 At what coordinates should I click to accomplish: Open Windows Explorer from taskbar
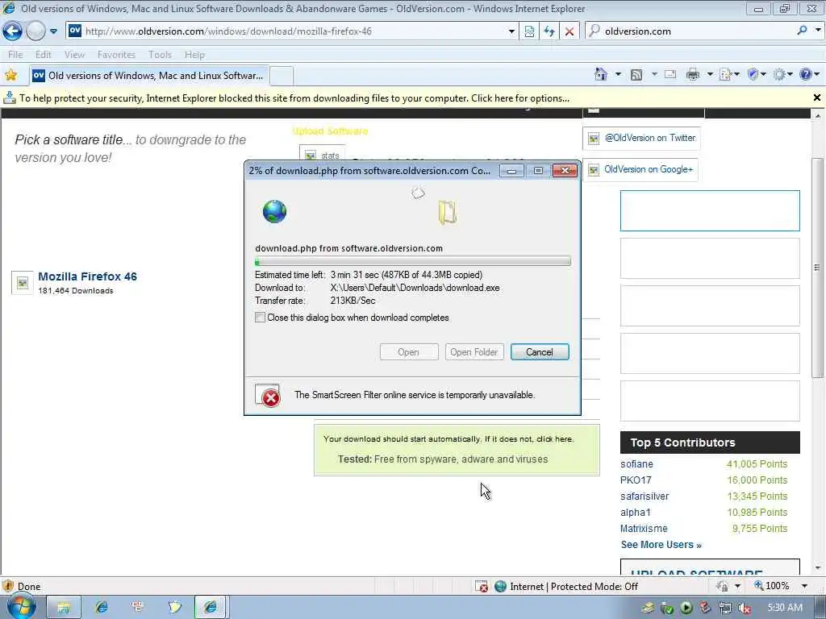click(x=64, y=608)
